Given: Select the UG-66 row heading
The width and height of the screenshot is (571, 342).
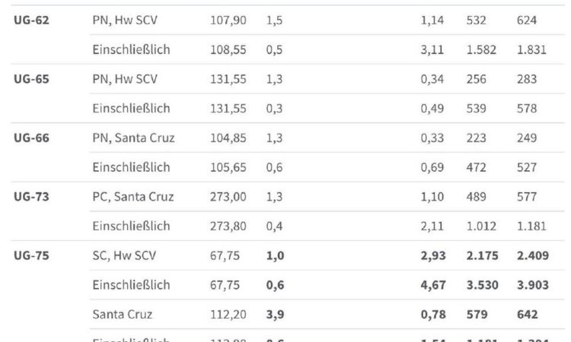Looking at the screenshot, I should (x=31, y=138).
